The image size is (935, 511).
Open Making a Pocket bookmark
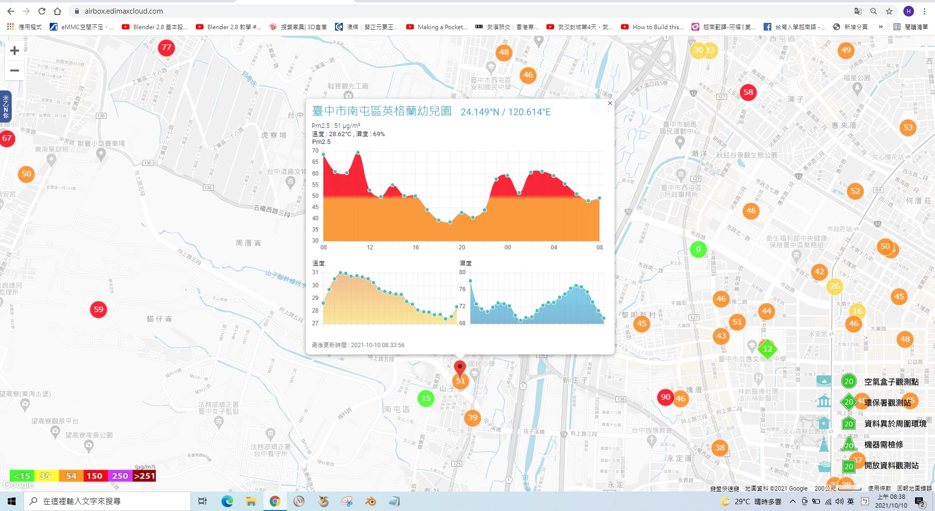point(437,27)
